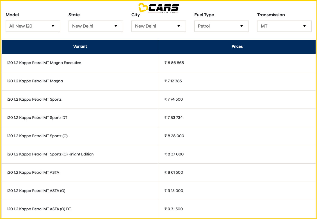Open the Transmission dropdown showing MT
This screenshot has width=317, height=219.
[284, 26]
